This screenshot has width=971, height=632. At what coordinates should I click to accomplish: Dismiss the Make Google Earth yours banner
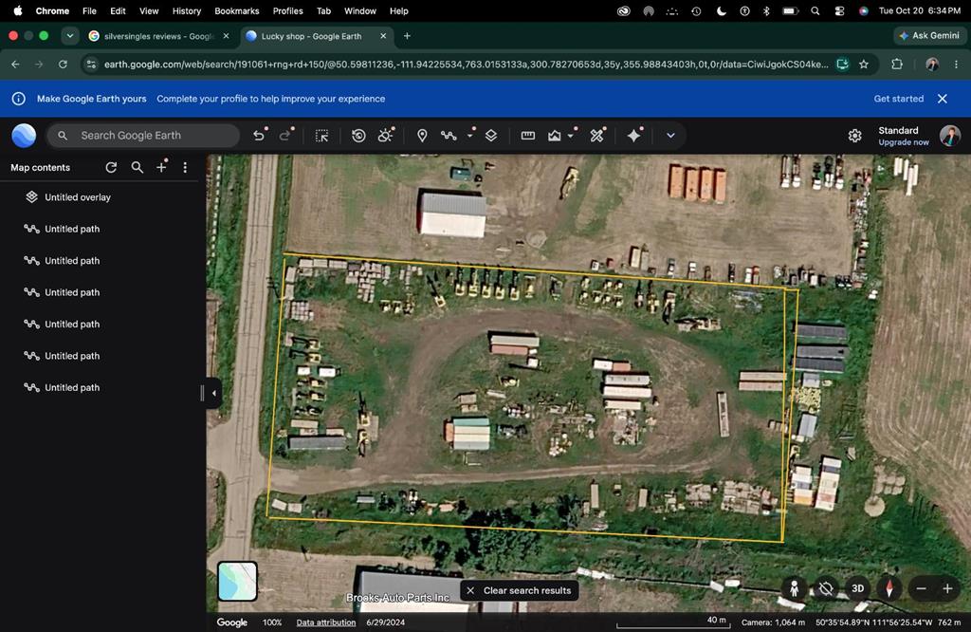(x=942, y=99)
